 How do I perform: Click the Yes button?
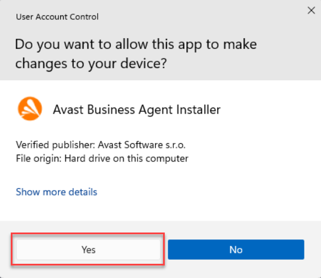[88, 250]
